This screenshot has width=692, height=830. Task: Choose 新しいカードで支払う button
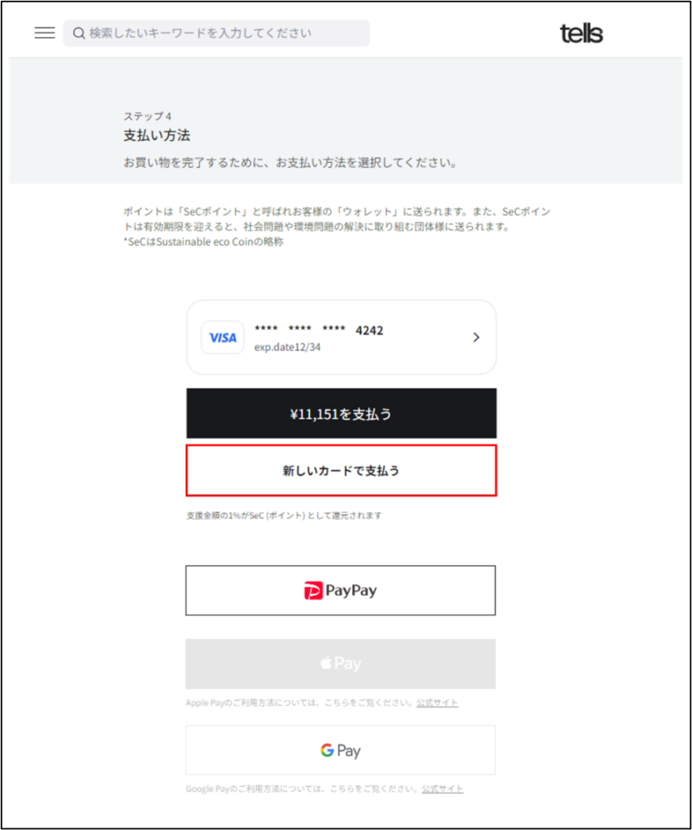[x=342, y=471]
